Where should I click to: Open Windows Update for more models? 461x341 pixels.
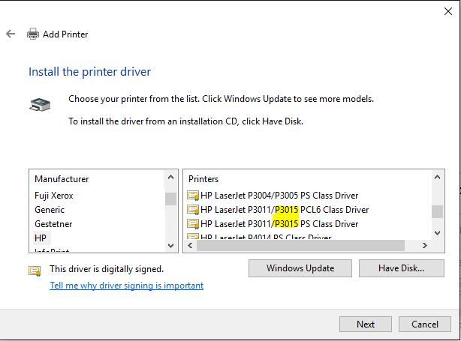tap(300, 268)
